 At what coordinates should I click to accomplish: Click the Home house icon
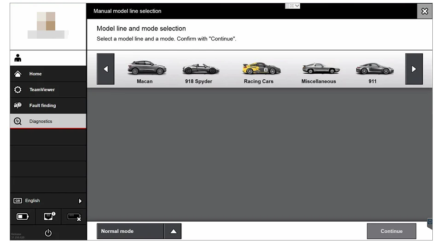tap(18, 74)
